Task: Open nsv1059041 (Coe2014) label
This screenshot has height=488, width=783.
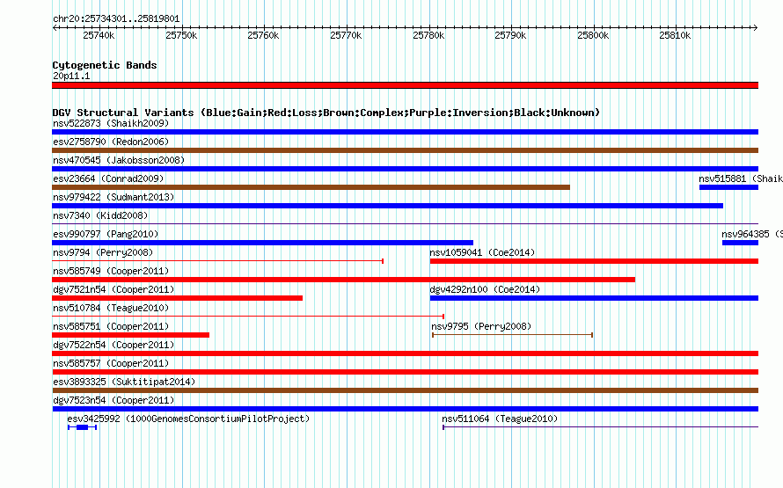Action: point(482,252)
